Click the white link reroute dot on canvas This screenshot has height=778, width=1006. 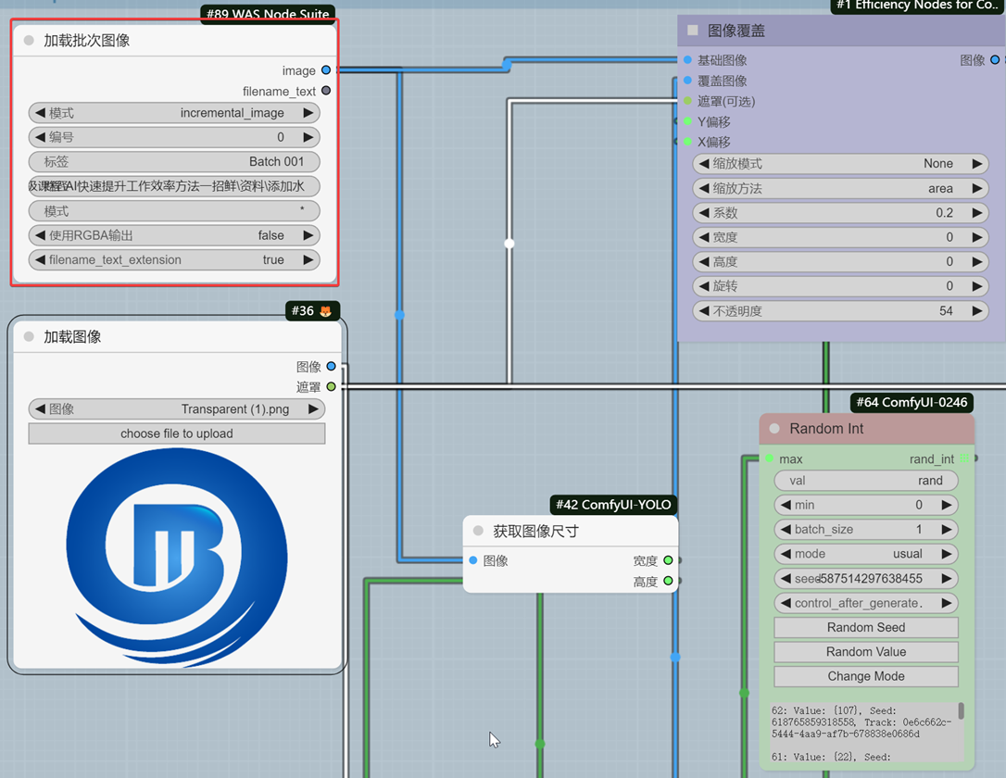pyautogui.click(x=509, y=244)
